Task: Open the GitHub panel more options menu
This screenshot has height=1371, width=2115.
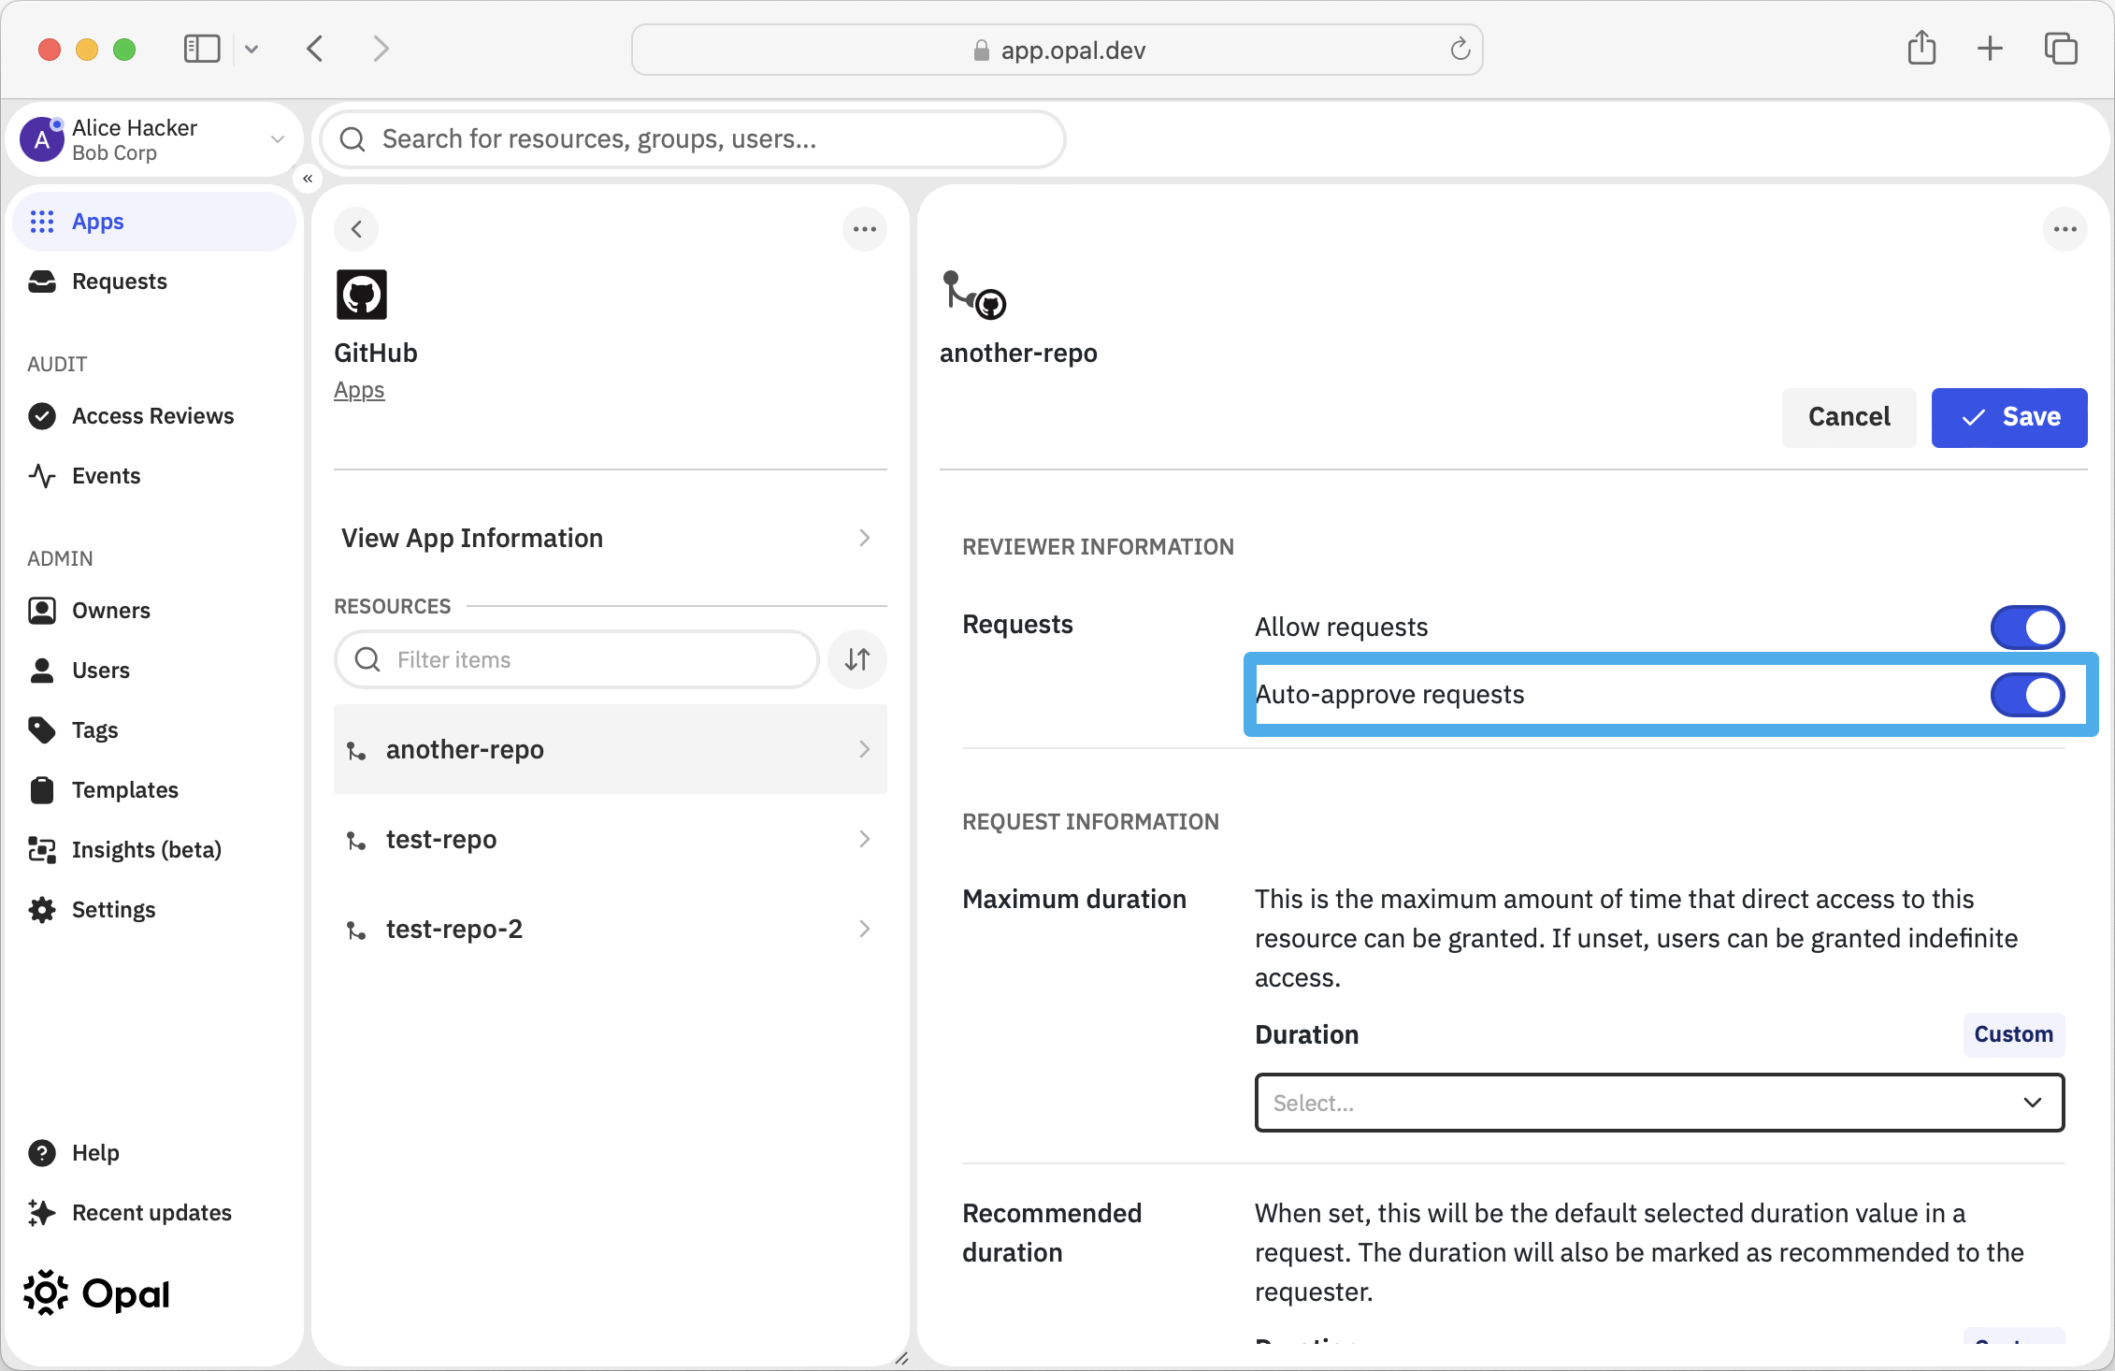Action: click(865, 229)
